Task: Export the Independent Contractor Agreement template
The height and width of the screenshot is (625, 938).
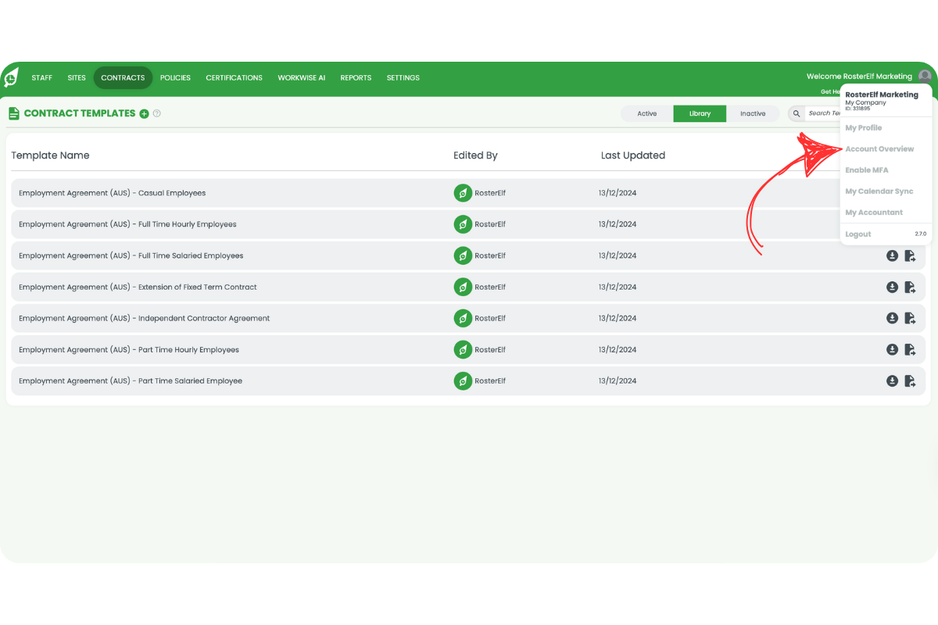Action: coord(910,318)
